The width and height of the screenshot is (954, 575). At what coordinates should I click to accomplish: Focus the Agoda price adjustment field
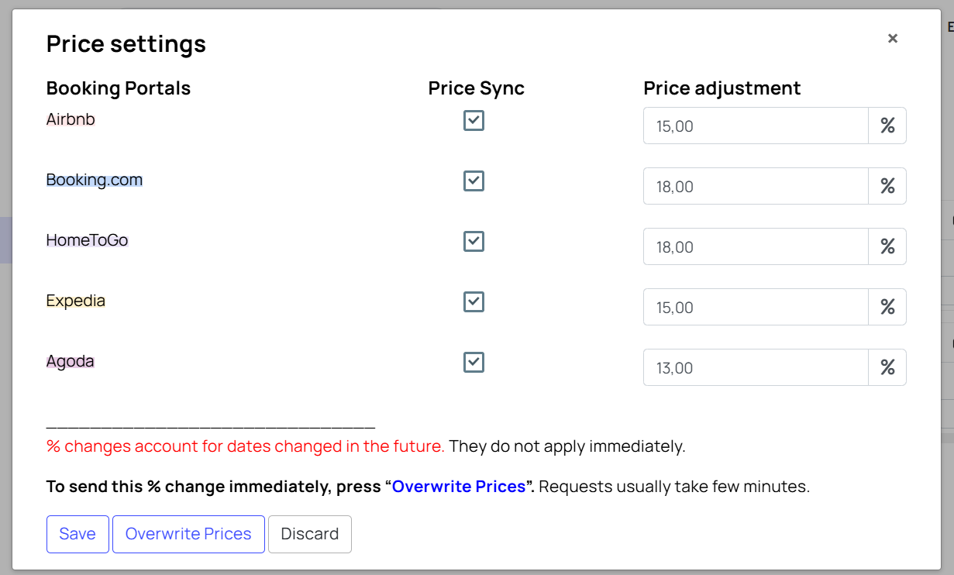click(756, 367)
